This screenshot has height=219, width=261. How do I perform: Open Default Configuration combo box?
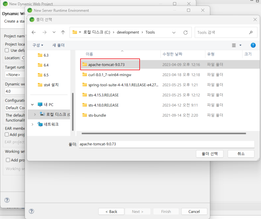[x=15, y=108]
